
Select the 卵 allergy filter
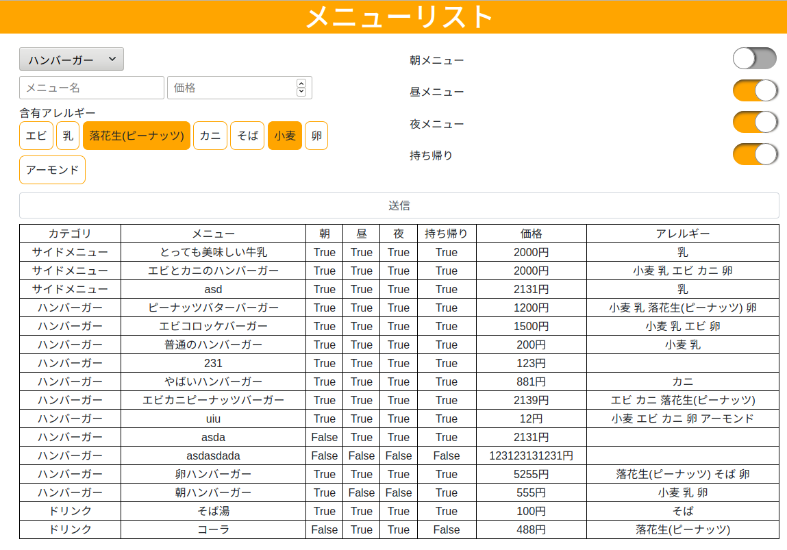point(316,136)
